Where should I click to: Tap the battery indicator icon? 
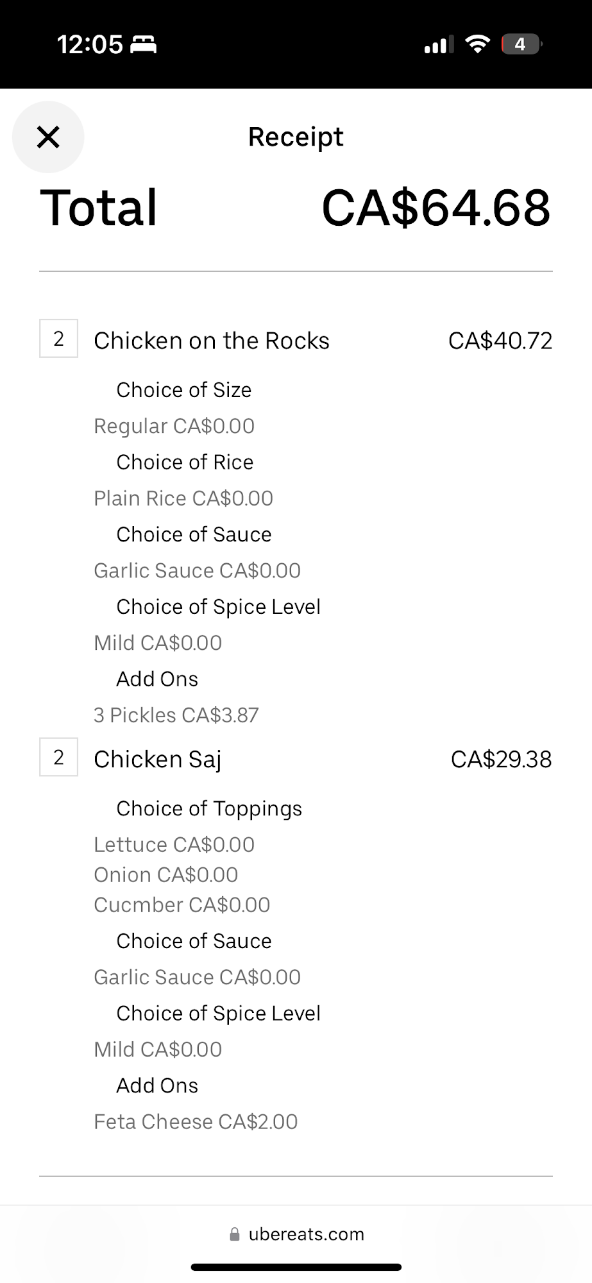click(521, 44)
